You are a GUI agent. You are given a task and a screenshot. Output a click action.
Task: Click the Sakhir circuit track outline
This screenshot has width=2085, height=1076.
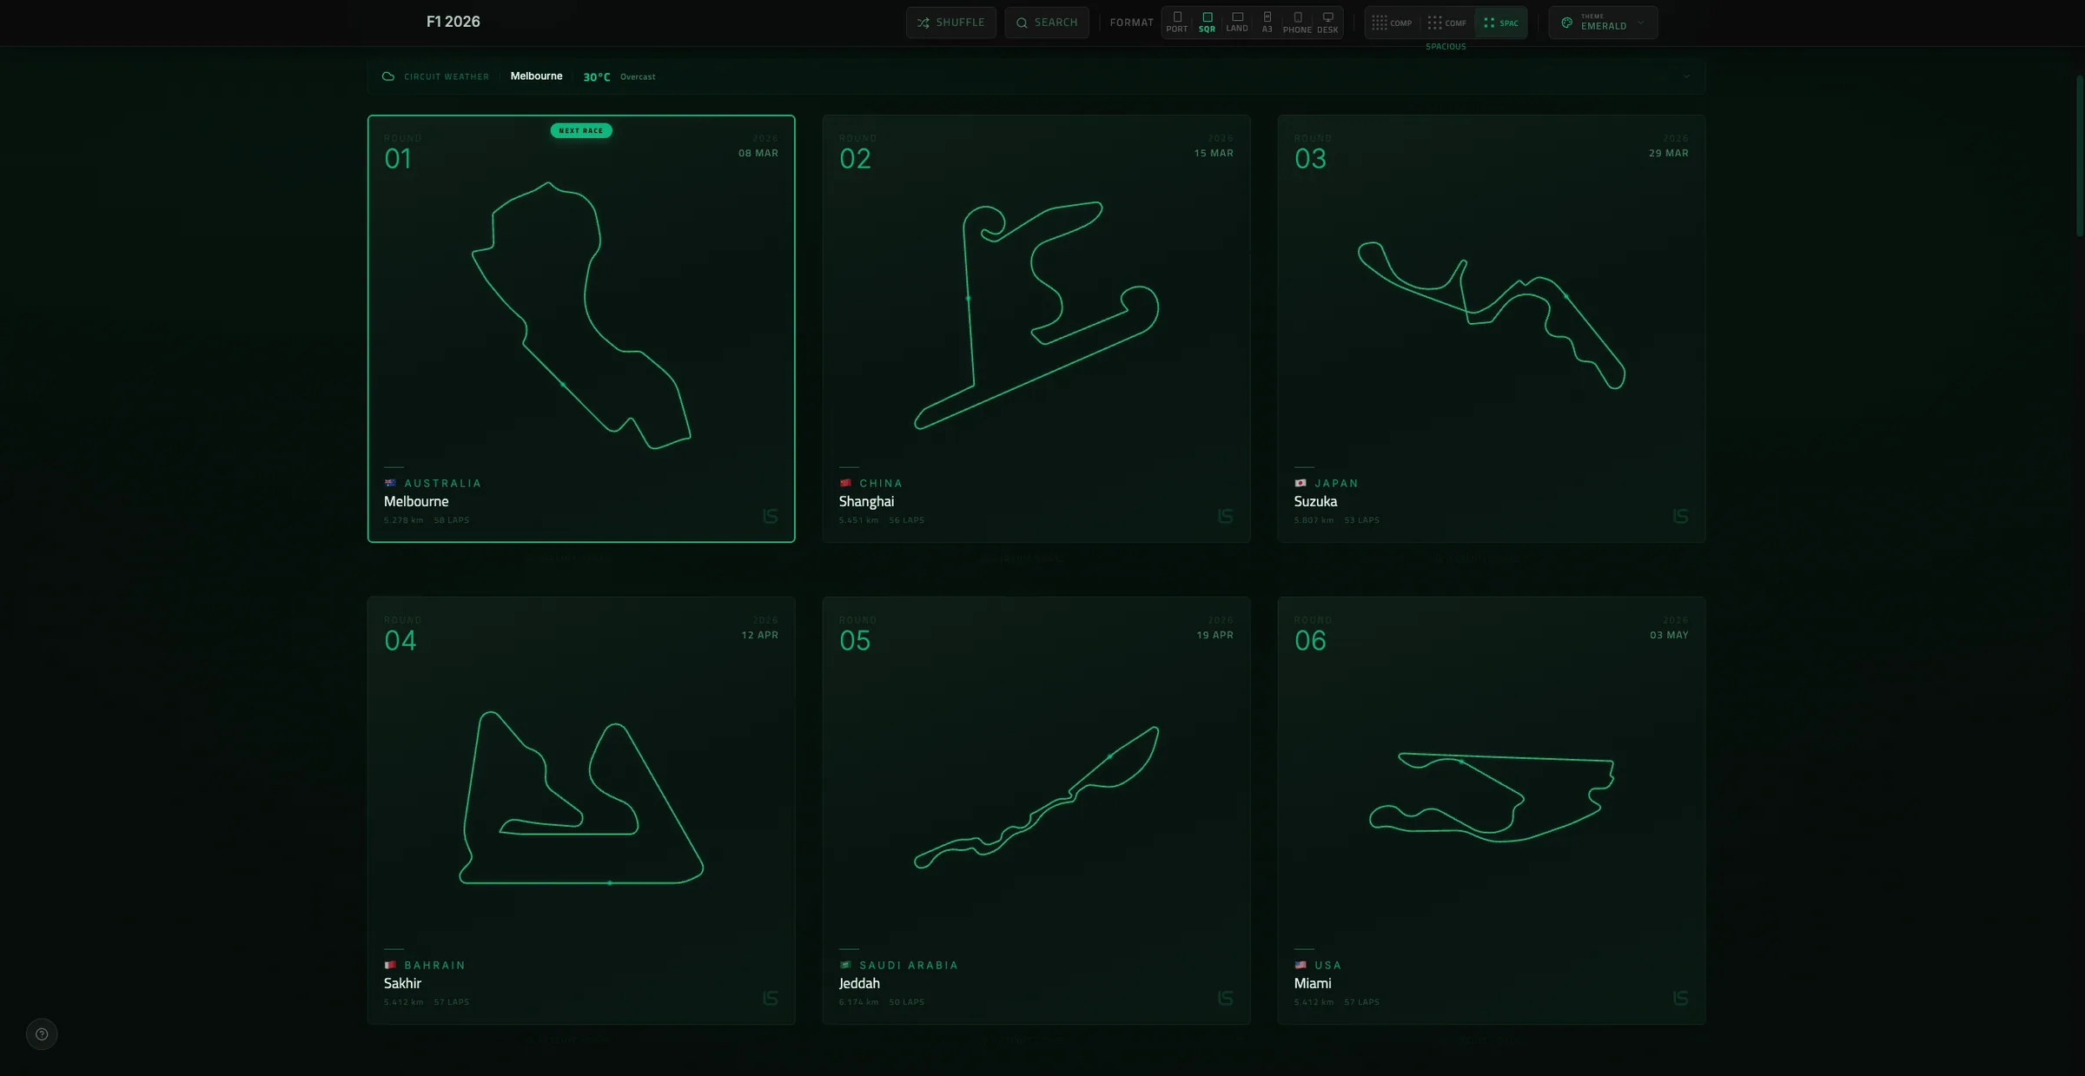581,797
